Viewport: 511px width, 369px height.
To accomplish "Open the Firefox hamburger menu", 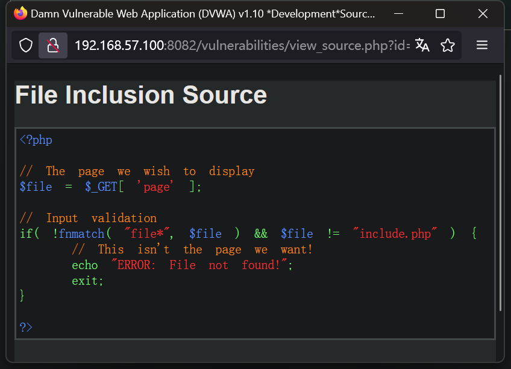I will pos(482,45).
